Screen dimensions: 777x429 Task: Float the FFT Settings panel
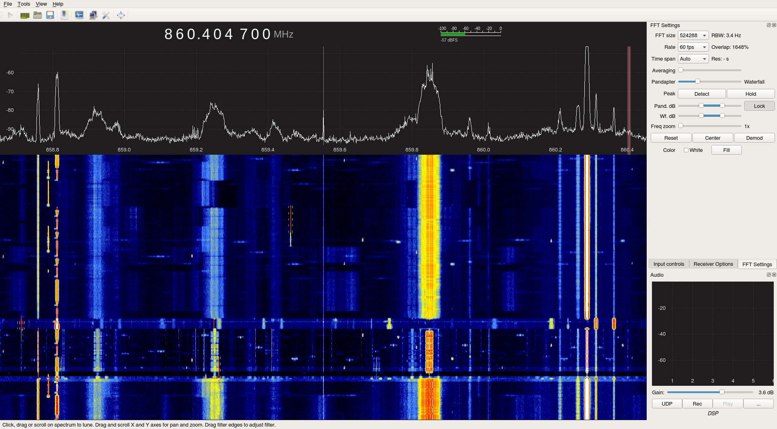pyautogui.click(x=769, y=25)
